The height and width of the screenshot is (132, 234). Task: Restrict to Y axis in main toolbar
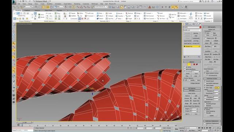pyautogui.click(x=166, y=7)
